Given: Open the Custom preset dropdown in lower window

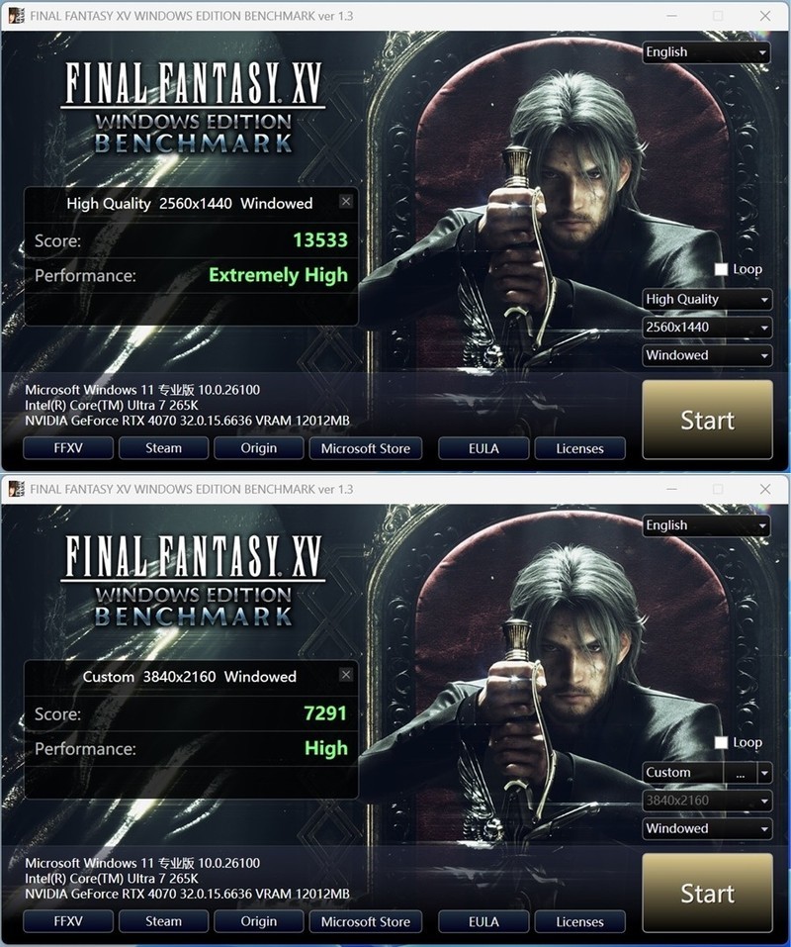Looking at the screenshot, I should pos(764,773).
